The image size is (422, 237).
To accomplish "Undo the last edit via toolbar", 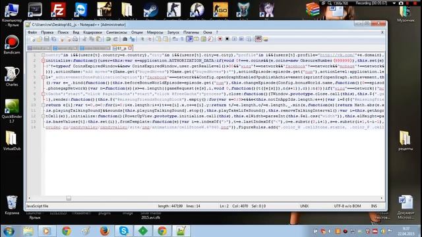I will coord(108,39).
